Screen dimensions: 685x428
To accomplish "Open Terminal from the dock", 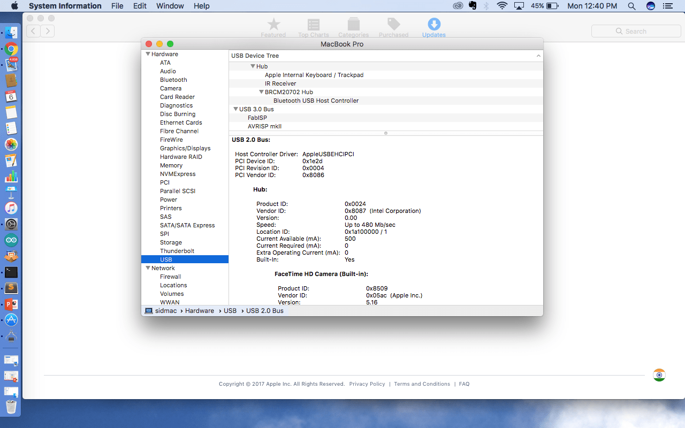I will [x=11, y=272].
